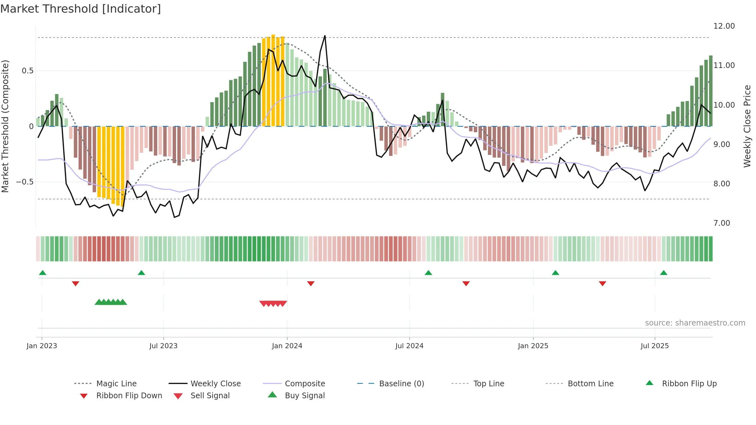Click the 8.00 price axis label

(x=722, y=184)
